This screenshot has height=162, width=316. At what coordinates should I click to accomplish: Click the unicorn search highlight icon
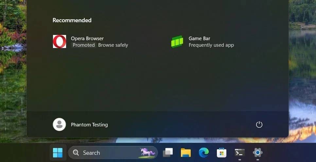[x=148, y=153]
